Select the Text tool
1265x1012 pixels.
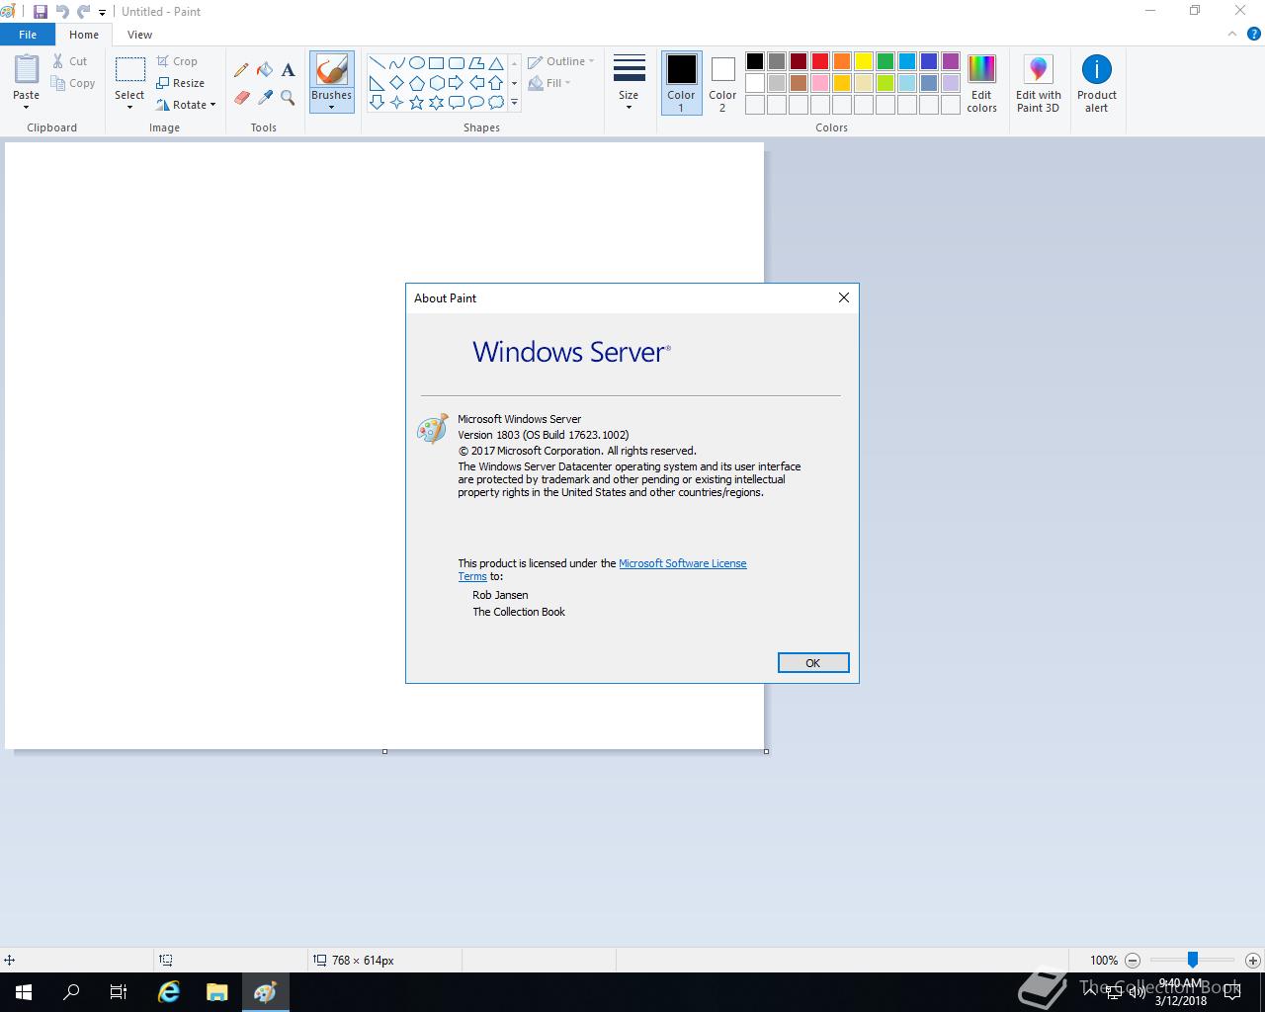coord(288,70)
